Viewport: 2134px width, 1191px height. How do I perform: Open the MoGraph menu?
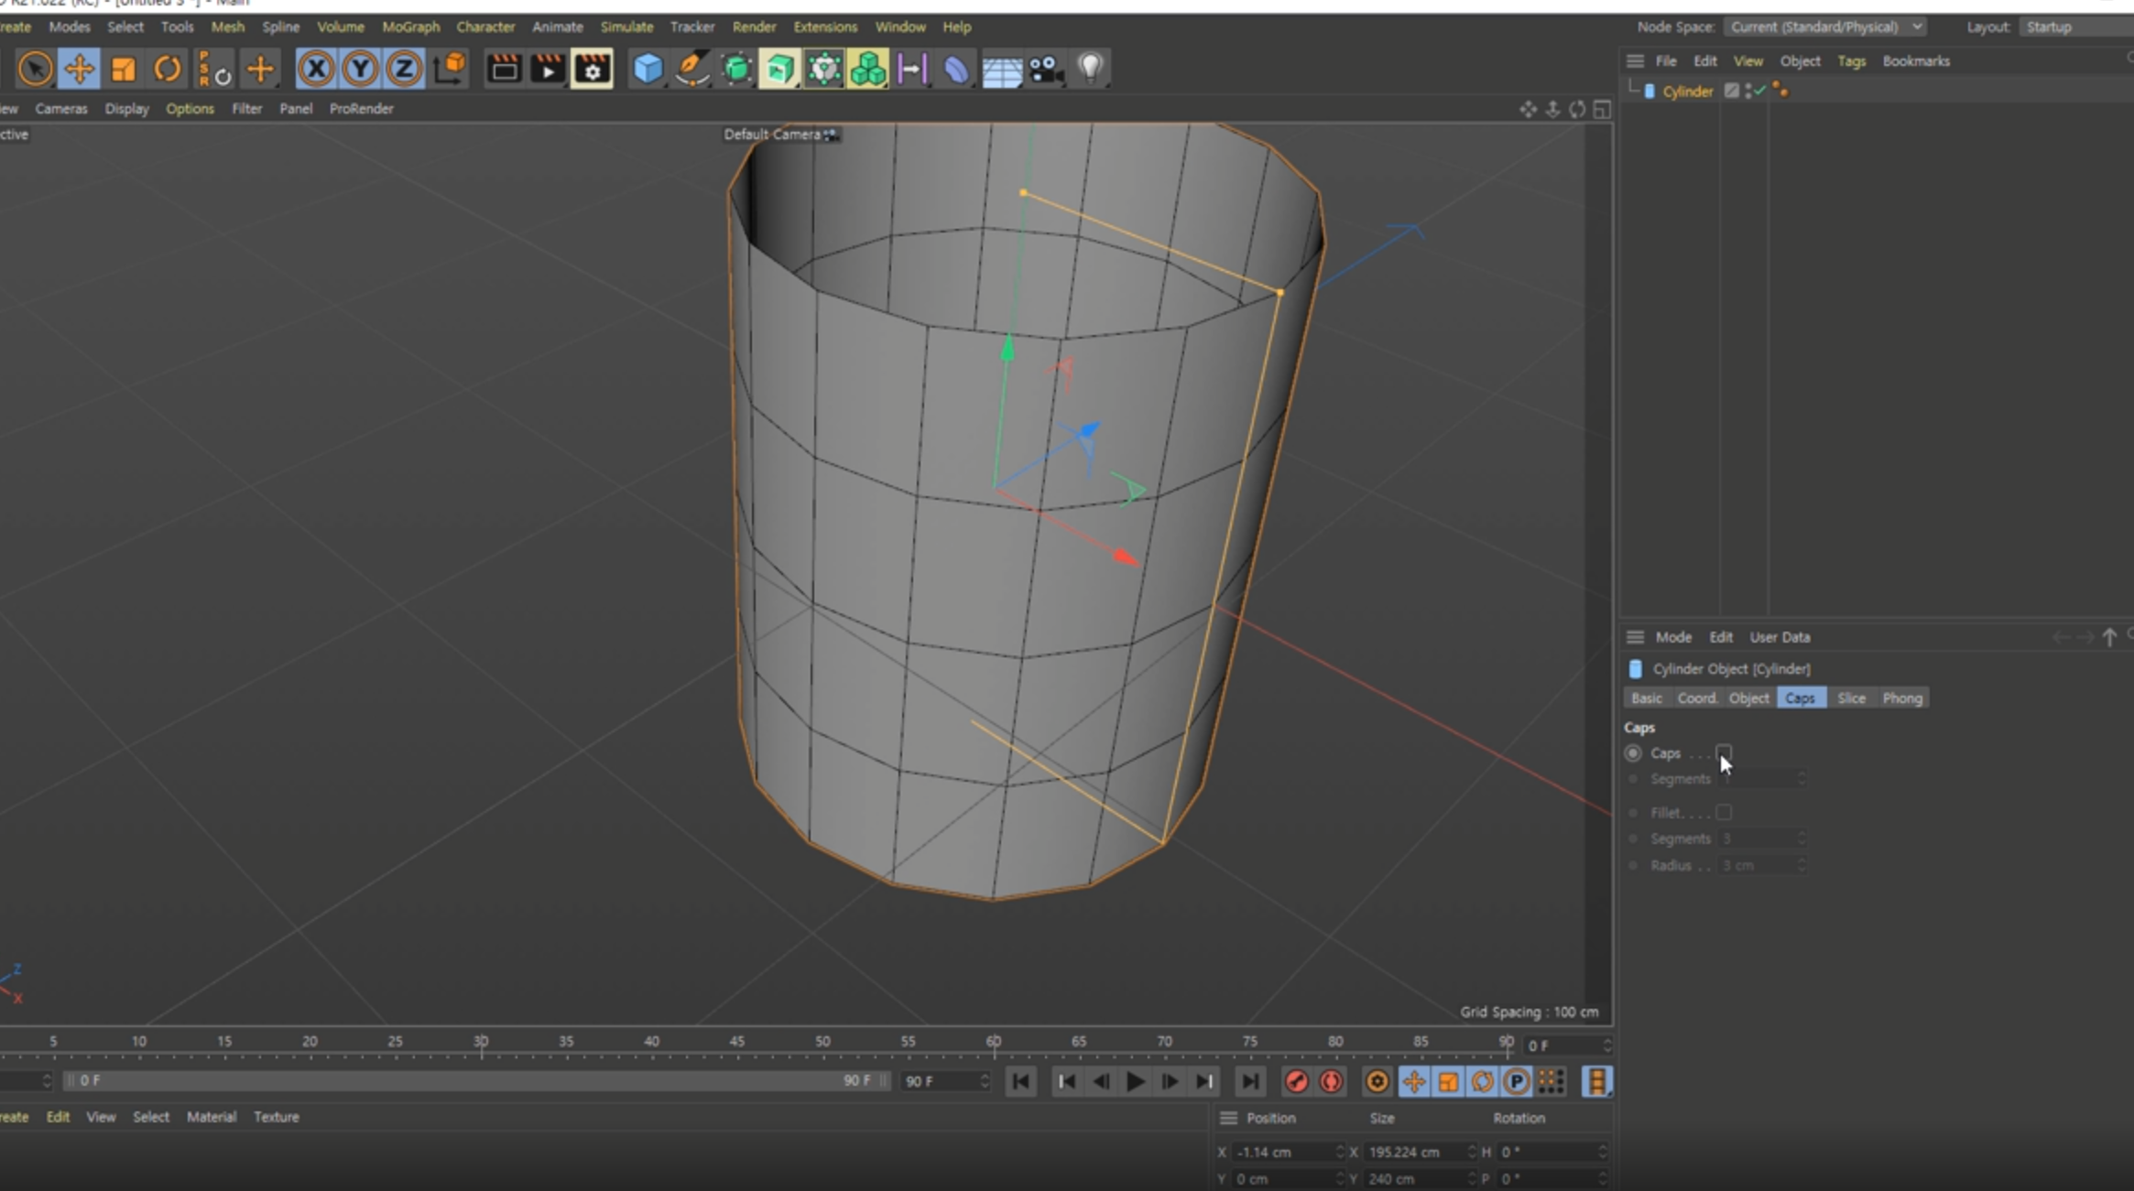coord(410,27)
